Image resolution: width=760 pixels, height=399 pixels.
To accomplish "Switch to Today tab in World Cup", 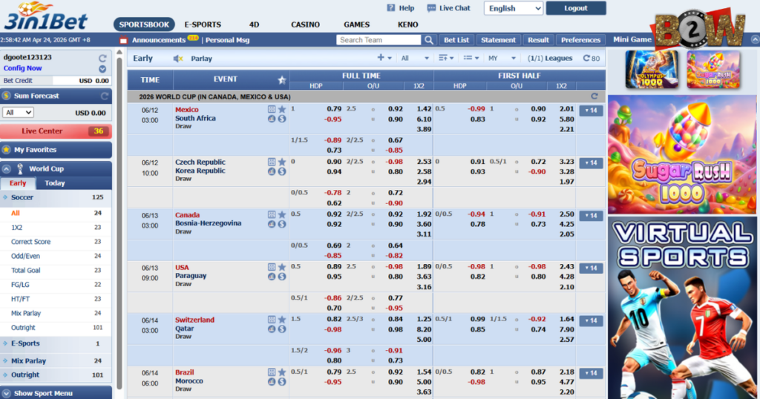I will coord(55,183).
